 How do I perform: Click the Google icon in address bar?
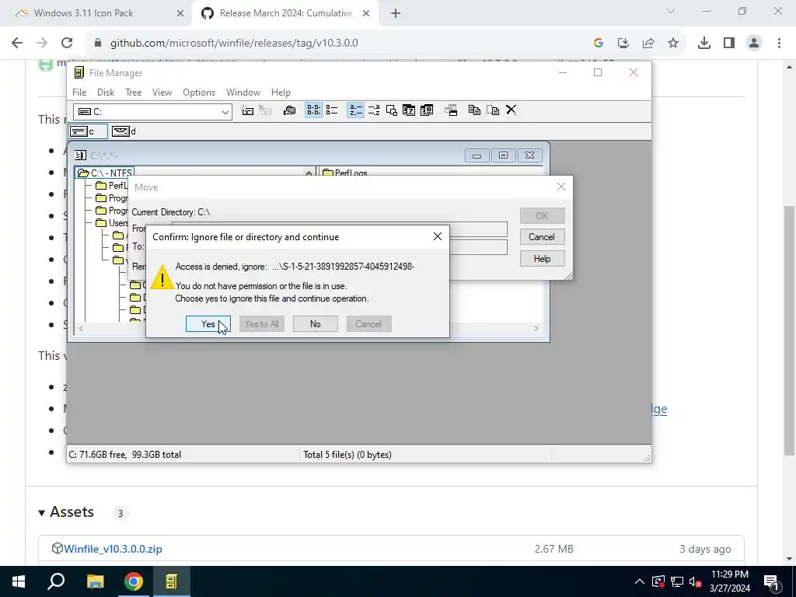(x=599, y=44)
